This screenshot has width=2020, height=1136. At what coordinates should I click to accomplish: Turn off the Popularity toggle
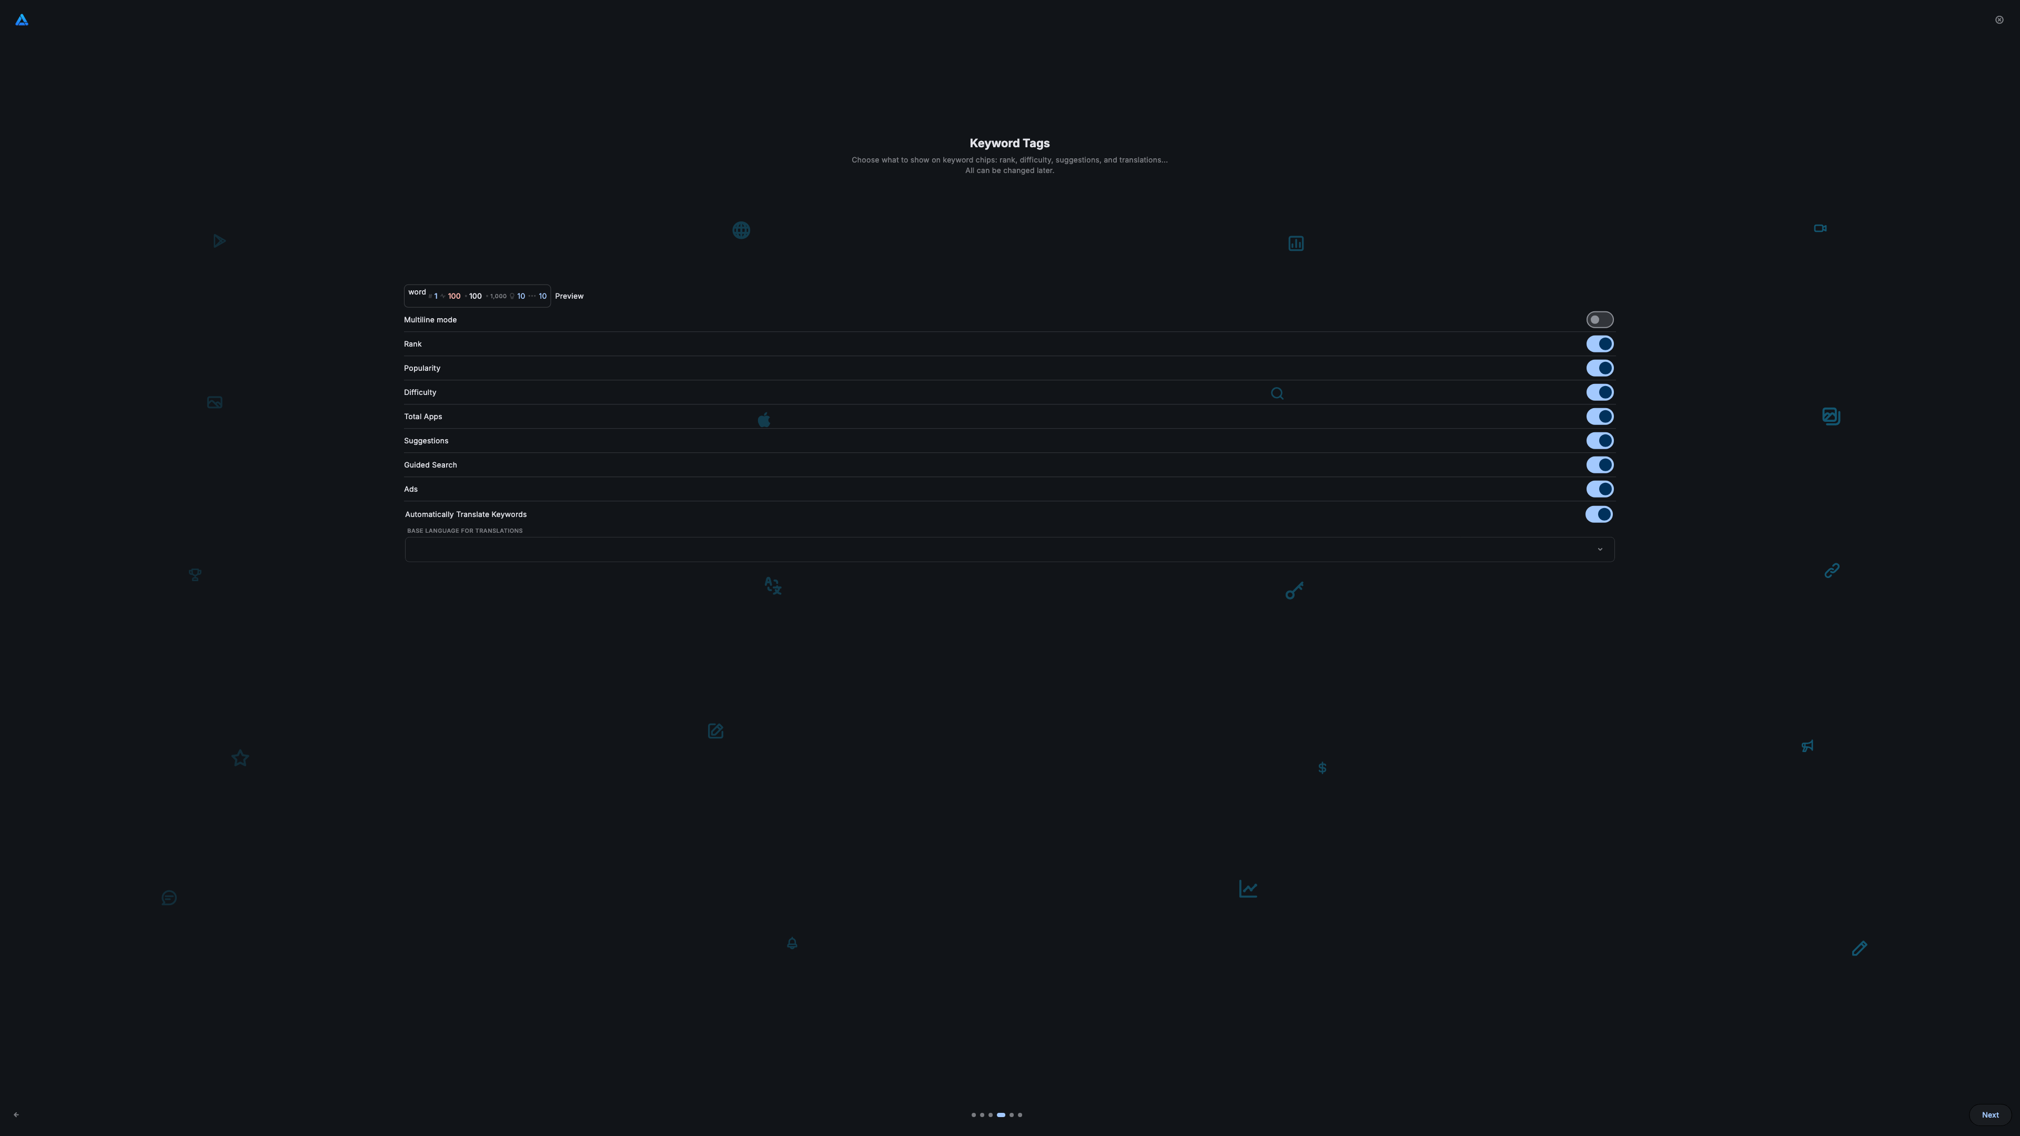pyautogui.click(x=1599, y=368)
